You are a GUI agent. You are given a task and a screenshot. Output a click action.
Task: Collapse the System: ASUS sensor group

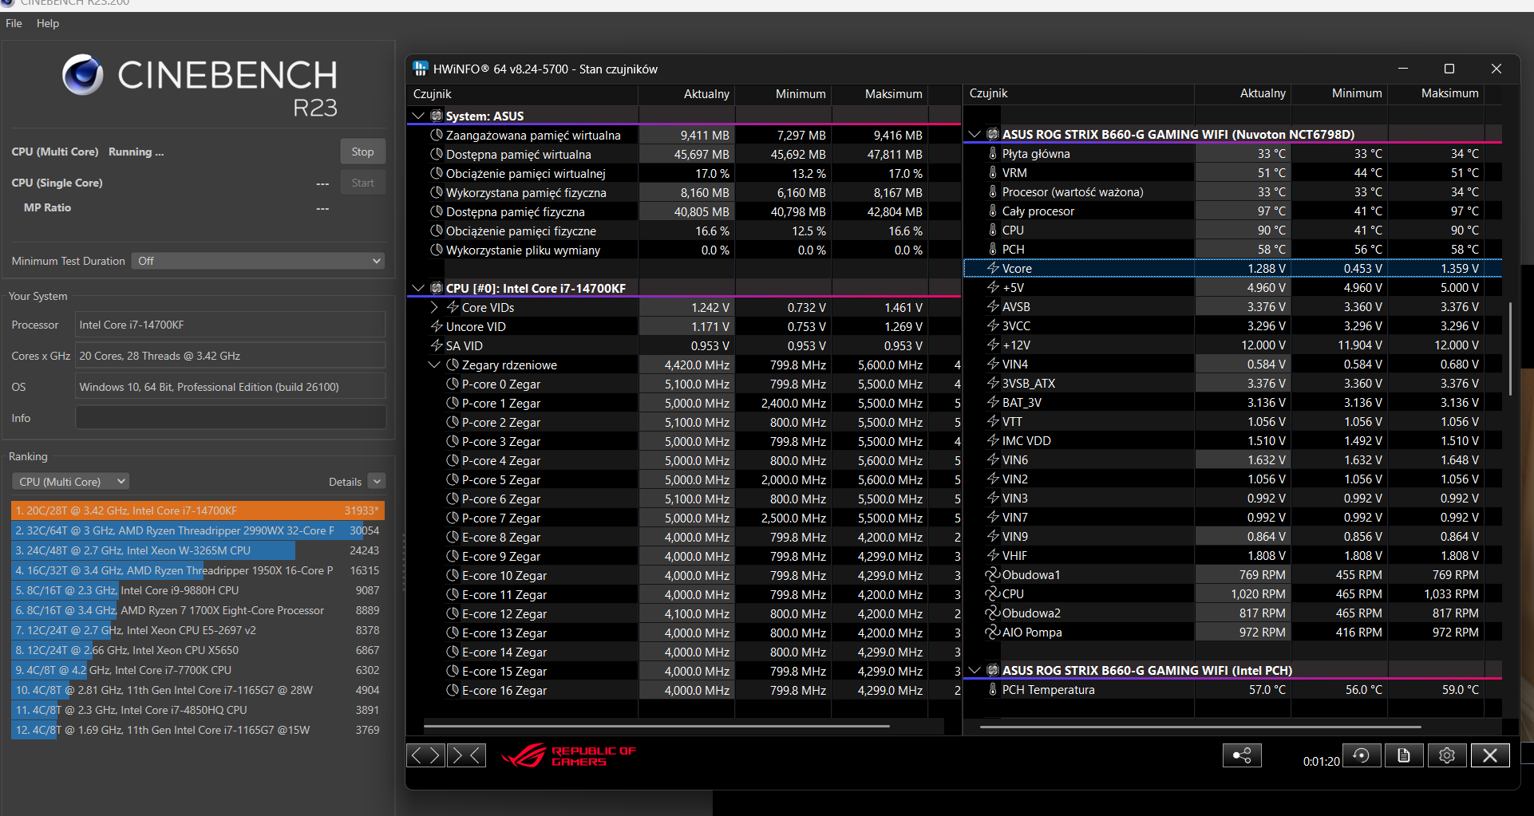[417, 116]
